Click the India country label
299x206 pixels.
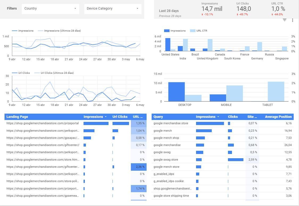coord(183,58)
